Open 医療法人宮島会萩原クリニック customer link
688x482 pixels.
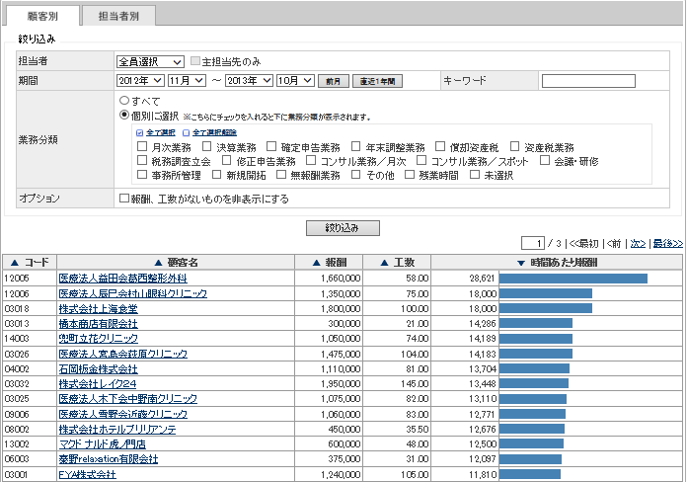point(122,354)
